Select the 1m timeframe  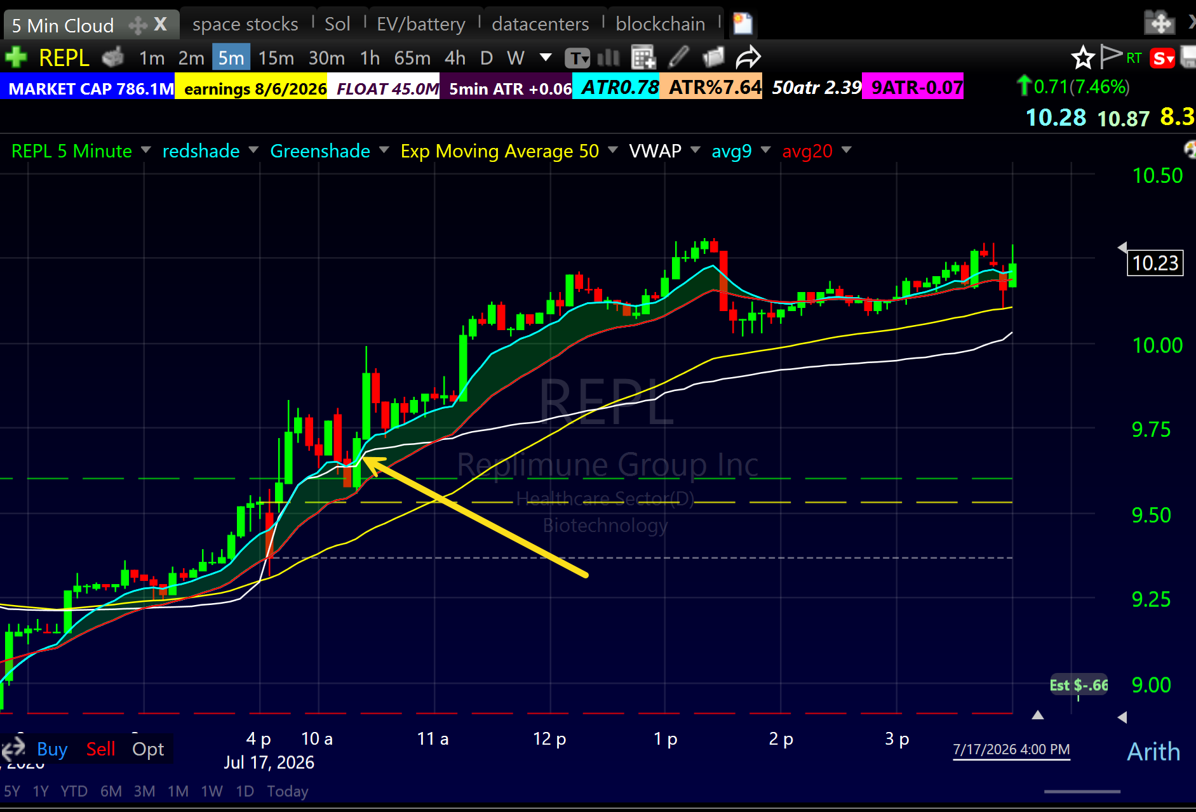152,58
